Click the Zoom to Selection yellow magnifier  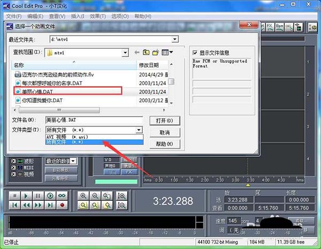point(83,205)
